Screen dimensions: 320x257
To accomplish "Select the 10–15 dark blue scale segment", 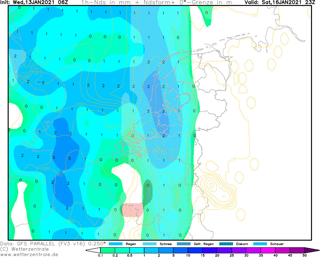I will click(195, 250).
